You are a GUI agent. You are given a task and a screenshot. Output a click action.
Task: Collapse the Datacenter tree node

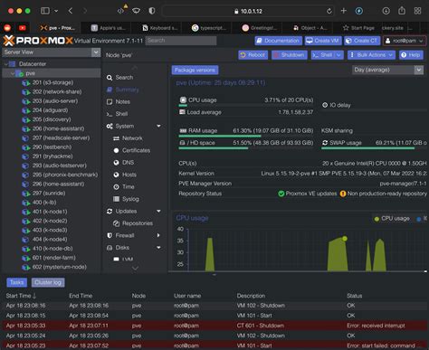click(6, 64)
